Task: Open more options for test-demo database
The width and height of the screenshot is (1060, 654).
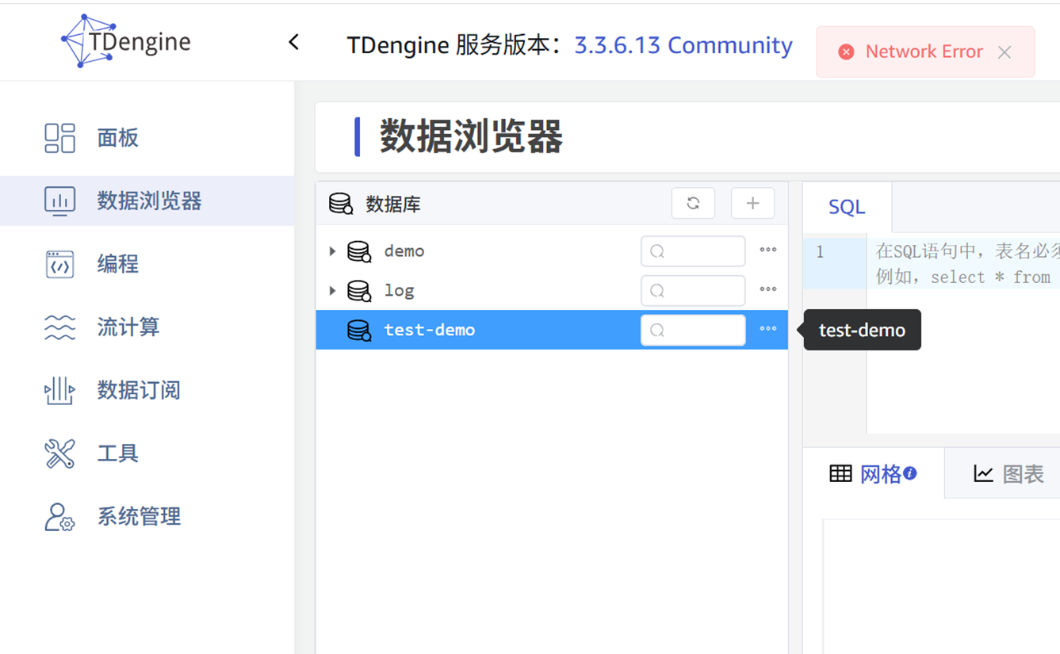Action: (767, 330)
